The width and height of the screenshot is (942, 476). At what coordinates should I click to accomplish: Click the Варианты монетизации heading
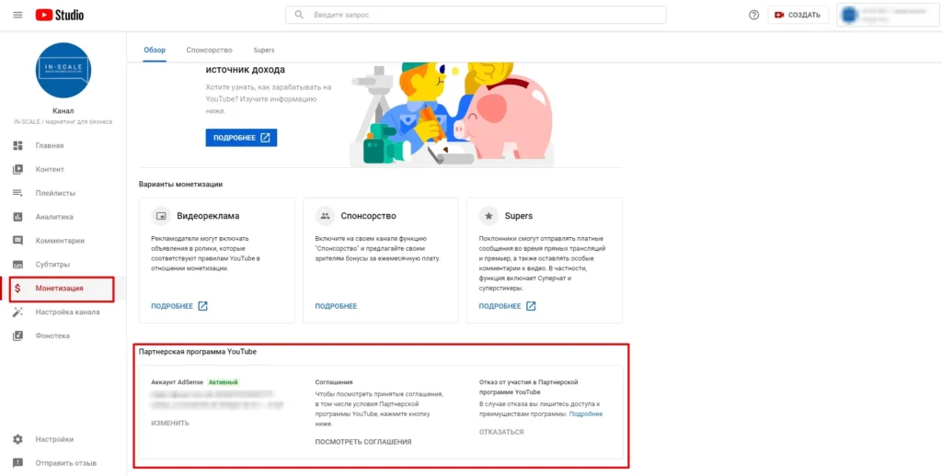click(x=181, y=185)
